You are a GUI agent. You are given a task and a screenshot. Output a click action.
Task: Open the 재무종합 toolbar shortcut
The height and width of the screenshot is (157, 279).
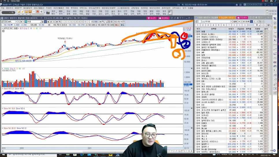pyautogui.click(x=164, y=12)
